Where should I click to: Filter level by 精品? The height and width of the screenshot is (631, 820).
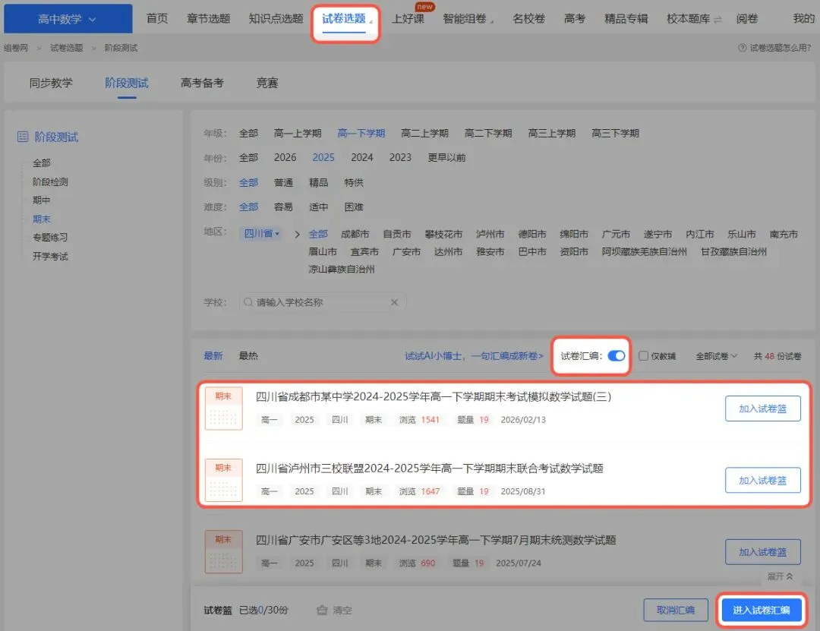[318, 182]
